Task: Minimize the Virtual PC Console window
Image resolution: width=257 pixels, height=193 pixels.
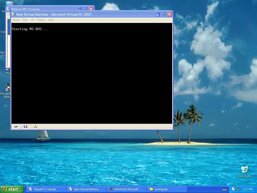Action: click(x=79, y=9)
